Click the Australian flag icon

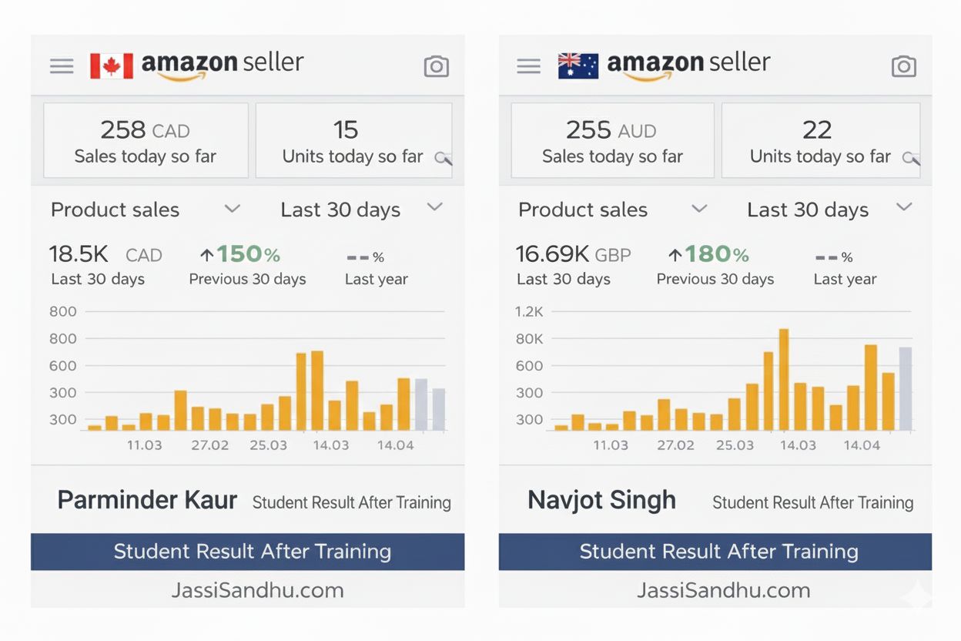click(x=578, y=65)
